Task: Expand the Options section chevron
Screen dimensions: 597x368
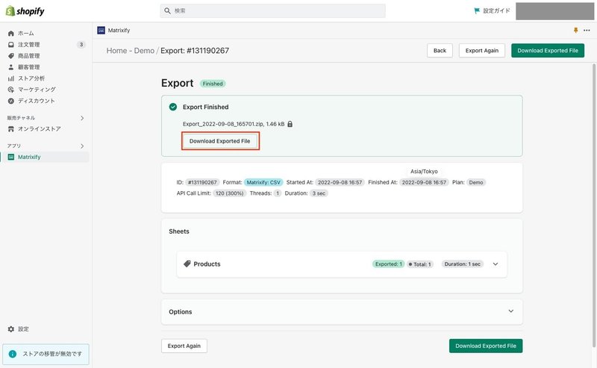Action: (511, 311)
